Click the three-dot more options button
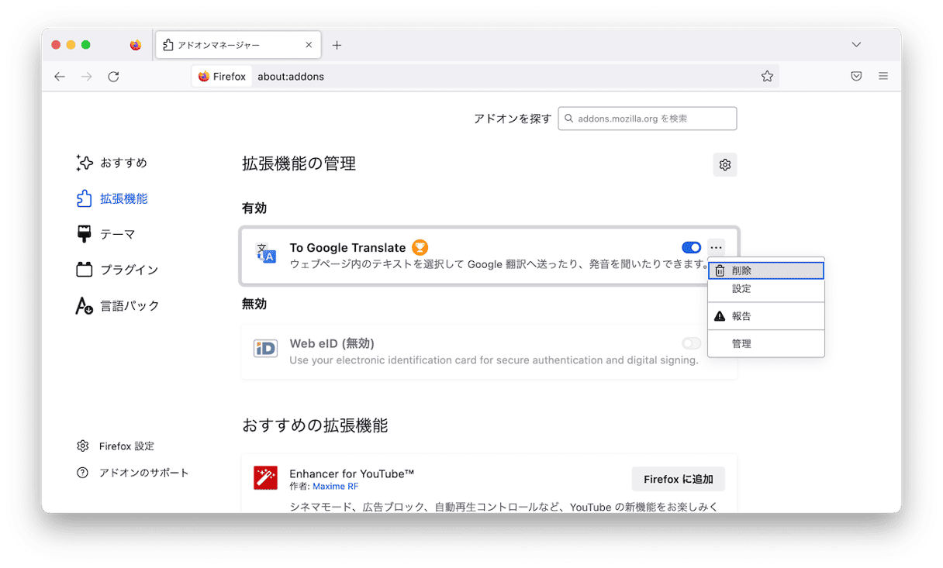The image size is (943, 568). [x=716, y=247]
